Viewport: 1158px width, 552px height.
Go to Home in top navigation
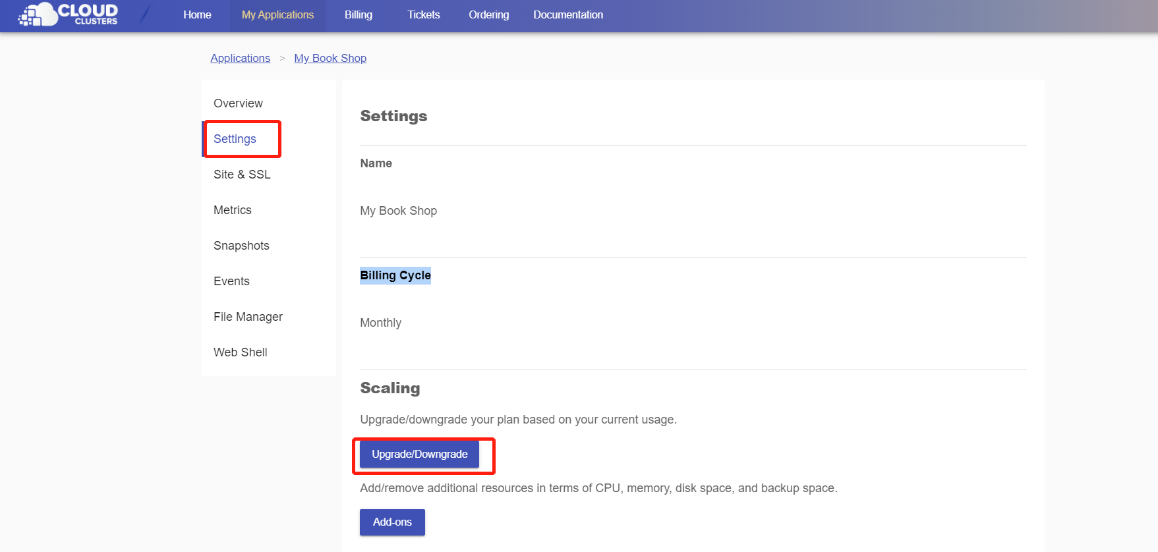(197, 14)
